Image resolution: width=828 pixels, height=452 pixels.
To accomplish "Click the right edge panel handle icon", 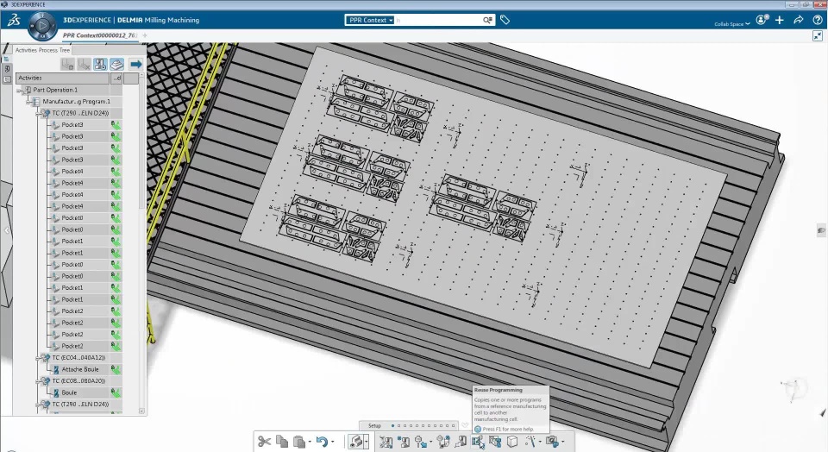I will 822,231.
